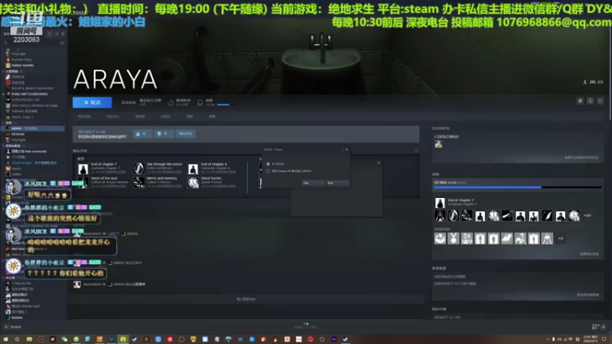Open library filter options icon
Viewport: 612px width, 344px height.
pos(62,43)
